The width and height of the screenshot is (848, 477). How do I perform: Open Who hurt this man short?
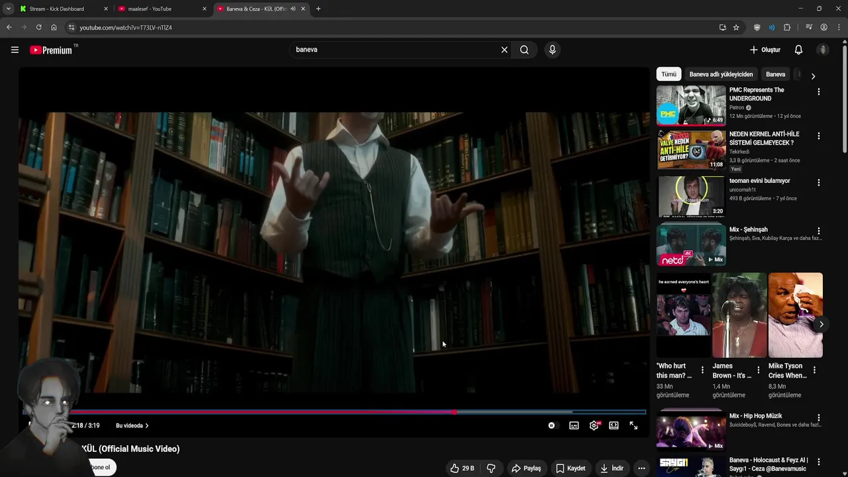[683, 315]
